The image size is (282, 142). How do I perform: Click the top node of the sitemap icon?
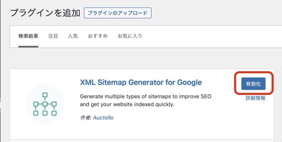coord(45,95)
